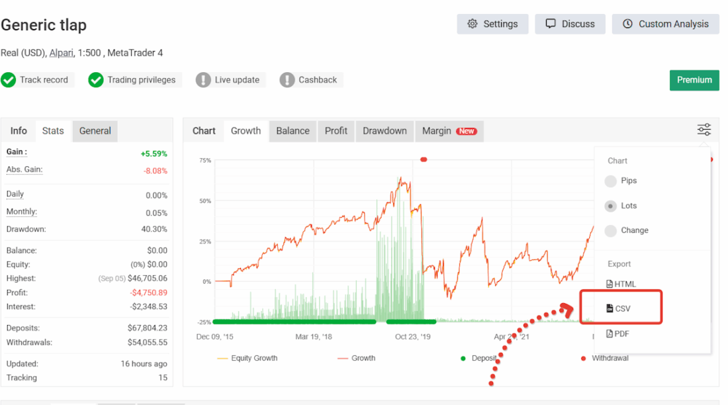728x405 pixels.
Task: Open the General tab
Action: pos(95,131)
